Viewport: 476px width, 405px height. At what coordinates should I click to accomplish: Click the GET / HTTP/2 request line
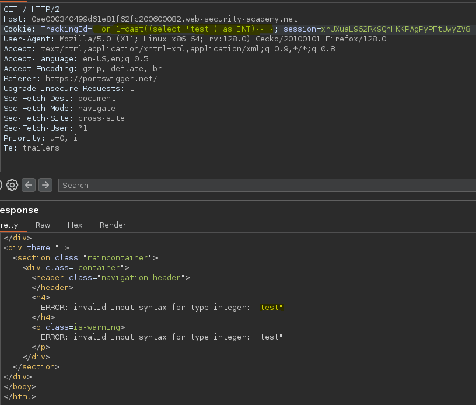(32, 9)
